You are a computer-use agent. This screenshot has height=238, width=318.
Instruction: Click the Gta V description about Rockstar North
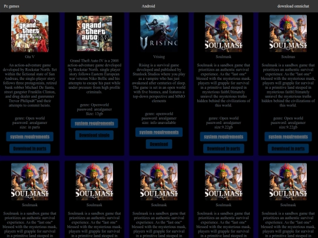(x=30, y=85)
